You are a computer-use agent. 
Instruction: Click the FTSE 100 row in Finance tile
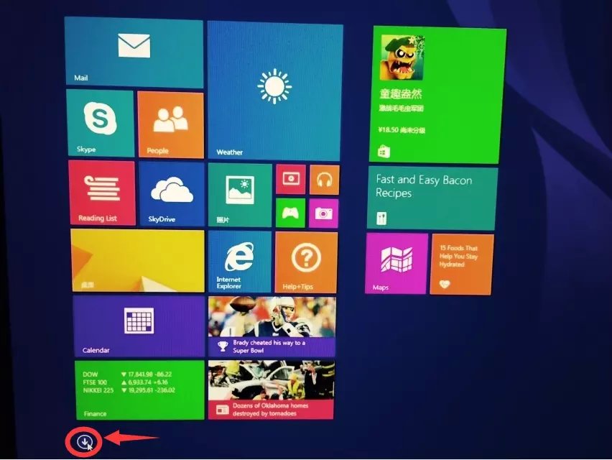[125, 382]
